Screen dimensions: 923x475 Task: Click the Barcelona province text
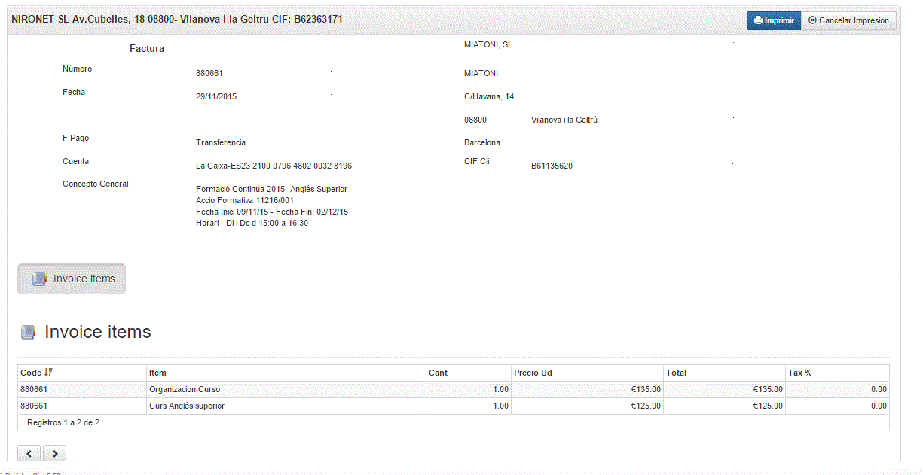[482, 143]
